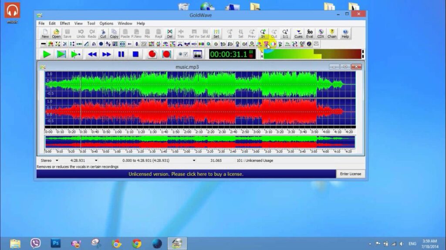Image resolution: width=446 pixels, height=250 pixels.
Task: Click the unlicensed version license purchase link
Action: pyautogui.click(x=185, y=174)
